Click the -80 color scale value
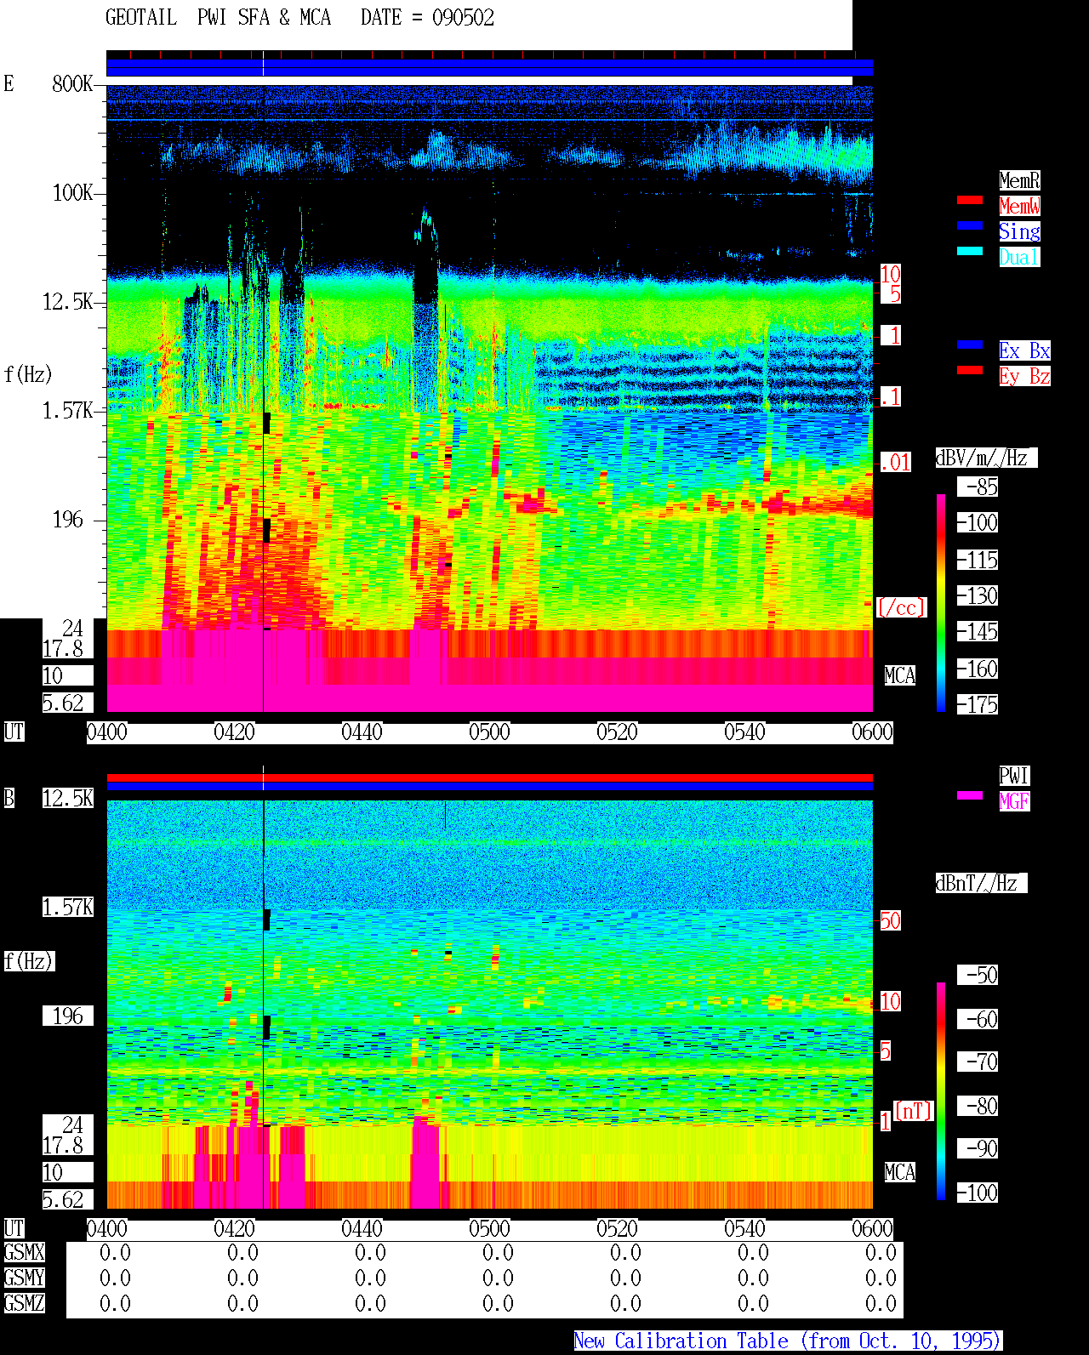1089x1355 pixels. click(x=978, y=1106)
